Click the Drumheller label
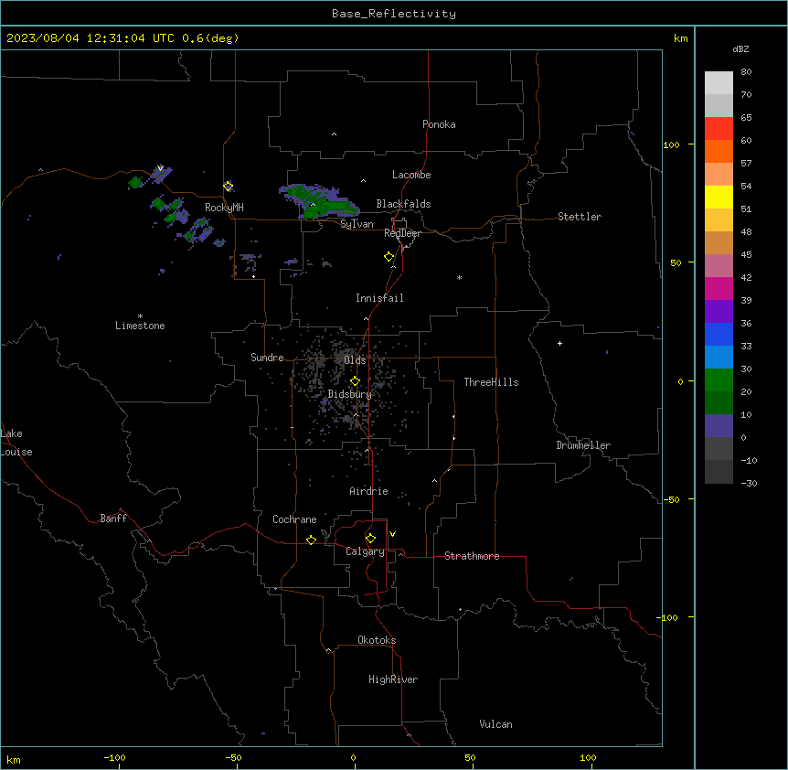Screen dimensions: 788x770 (x=583, y=445)
